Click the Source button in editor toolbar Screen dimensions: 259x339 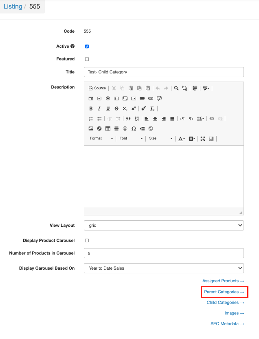(97, 88)
